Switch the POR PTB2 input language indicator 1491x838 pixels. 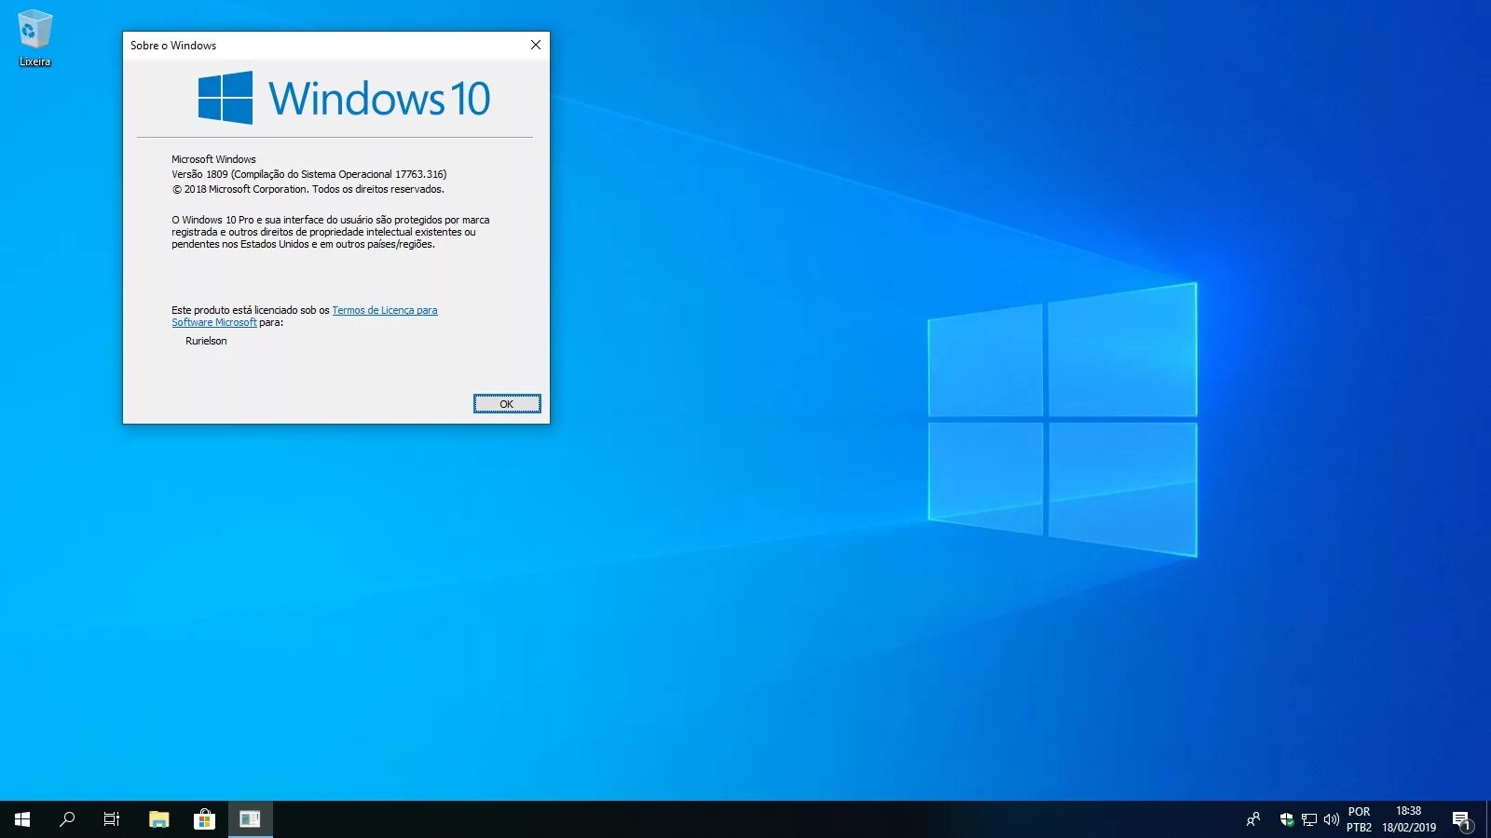tap(1360, 819)
